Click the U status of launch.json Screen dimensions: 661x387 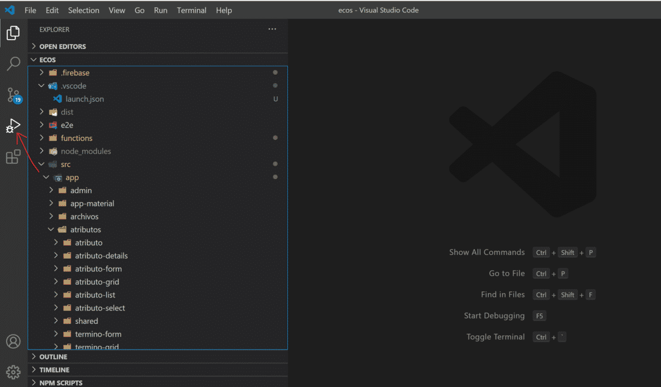(276, 99)
